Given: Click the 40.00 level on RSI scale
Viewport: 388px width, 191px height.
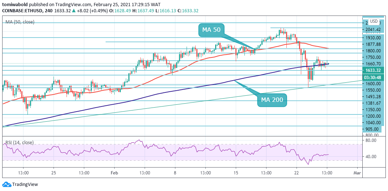Looking at the screenshot, I should [371, 157].
